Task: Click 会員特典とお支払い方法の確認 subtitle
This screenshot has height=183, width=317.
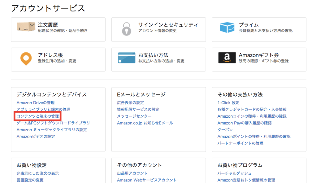Action: tap(266, 30)
